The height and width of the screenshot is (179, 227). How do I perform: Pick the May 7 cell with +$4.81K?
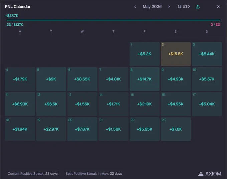(x=113, y=79)
